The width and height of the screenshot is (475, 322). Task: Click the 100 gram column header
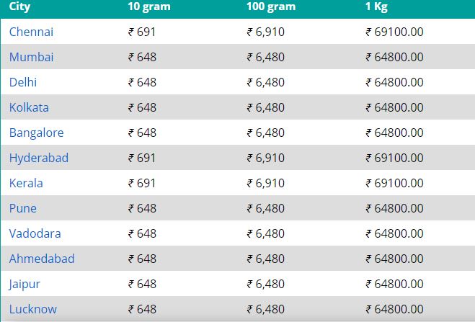coord(271,6)
